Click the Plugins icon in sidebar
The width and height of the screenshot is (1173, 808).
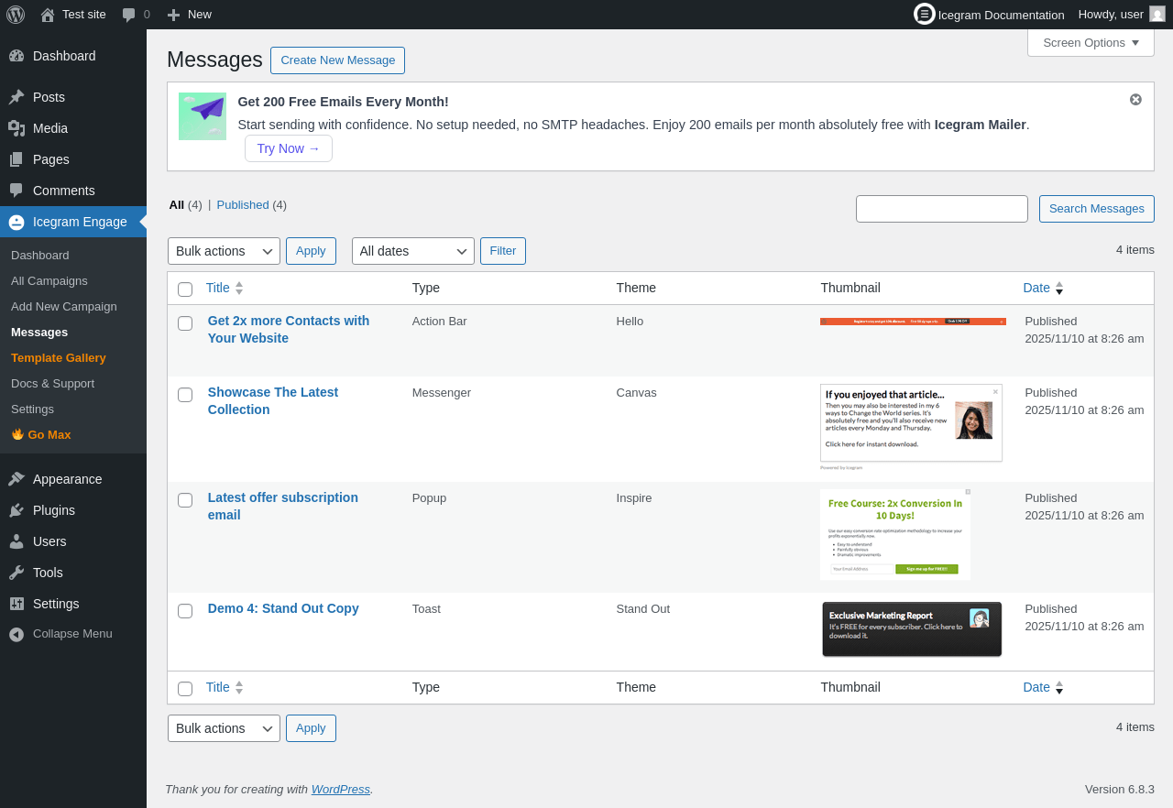click(16, 510)
